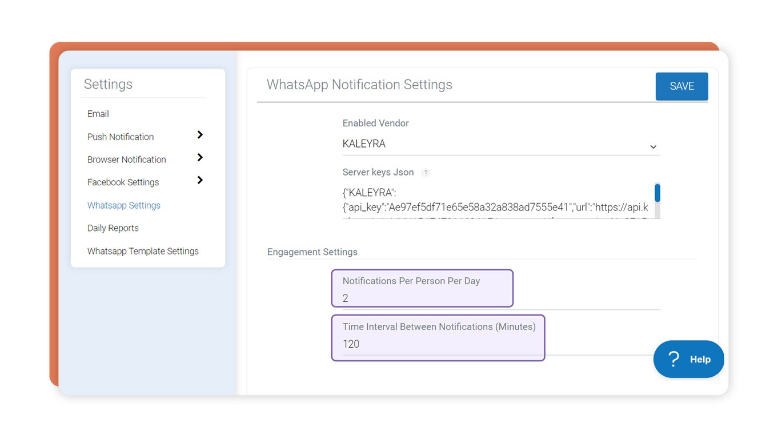
Task: Select the KALEYRA vendor value
Action: [364, 144]
